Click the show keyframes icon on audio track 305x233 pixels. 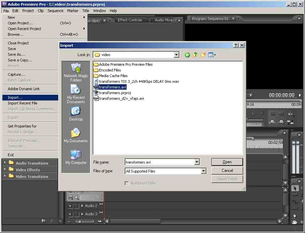point(77,198)
